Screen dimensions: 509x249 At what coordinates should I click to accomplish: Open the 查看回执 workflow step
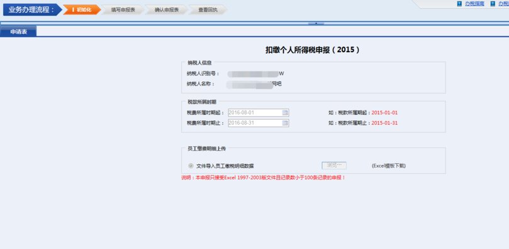tap(208, 9)
